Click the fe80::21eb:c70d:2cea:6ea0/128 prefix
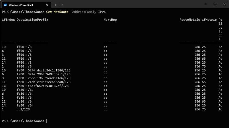229x128 pixels. (x=44, y=82)
